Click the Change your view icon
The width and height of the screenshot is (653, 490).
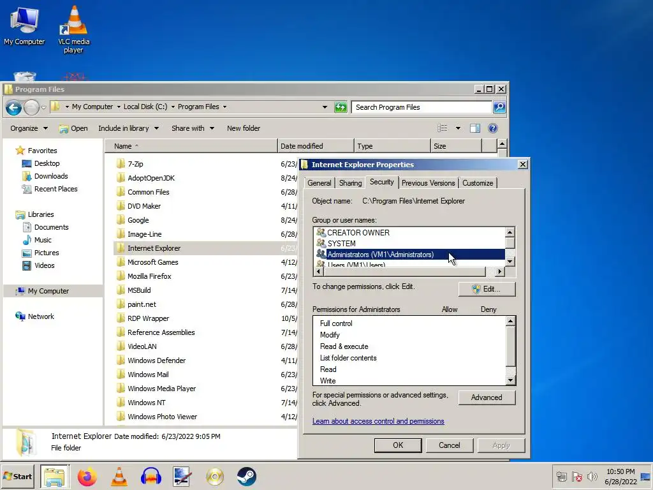coord(443,128)
